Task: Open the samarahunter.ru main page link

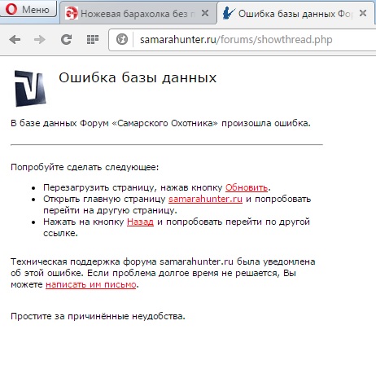Action: coord(205,199)
